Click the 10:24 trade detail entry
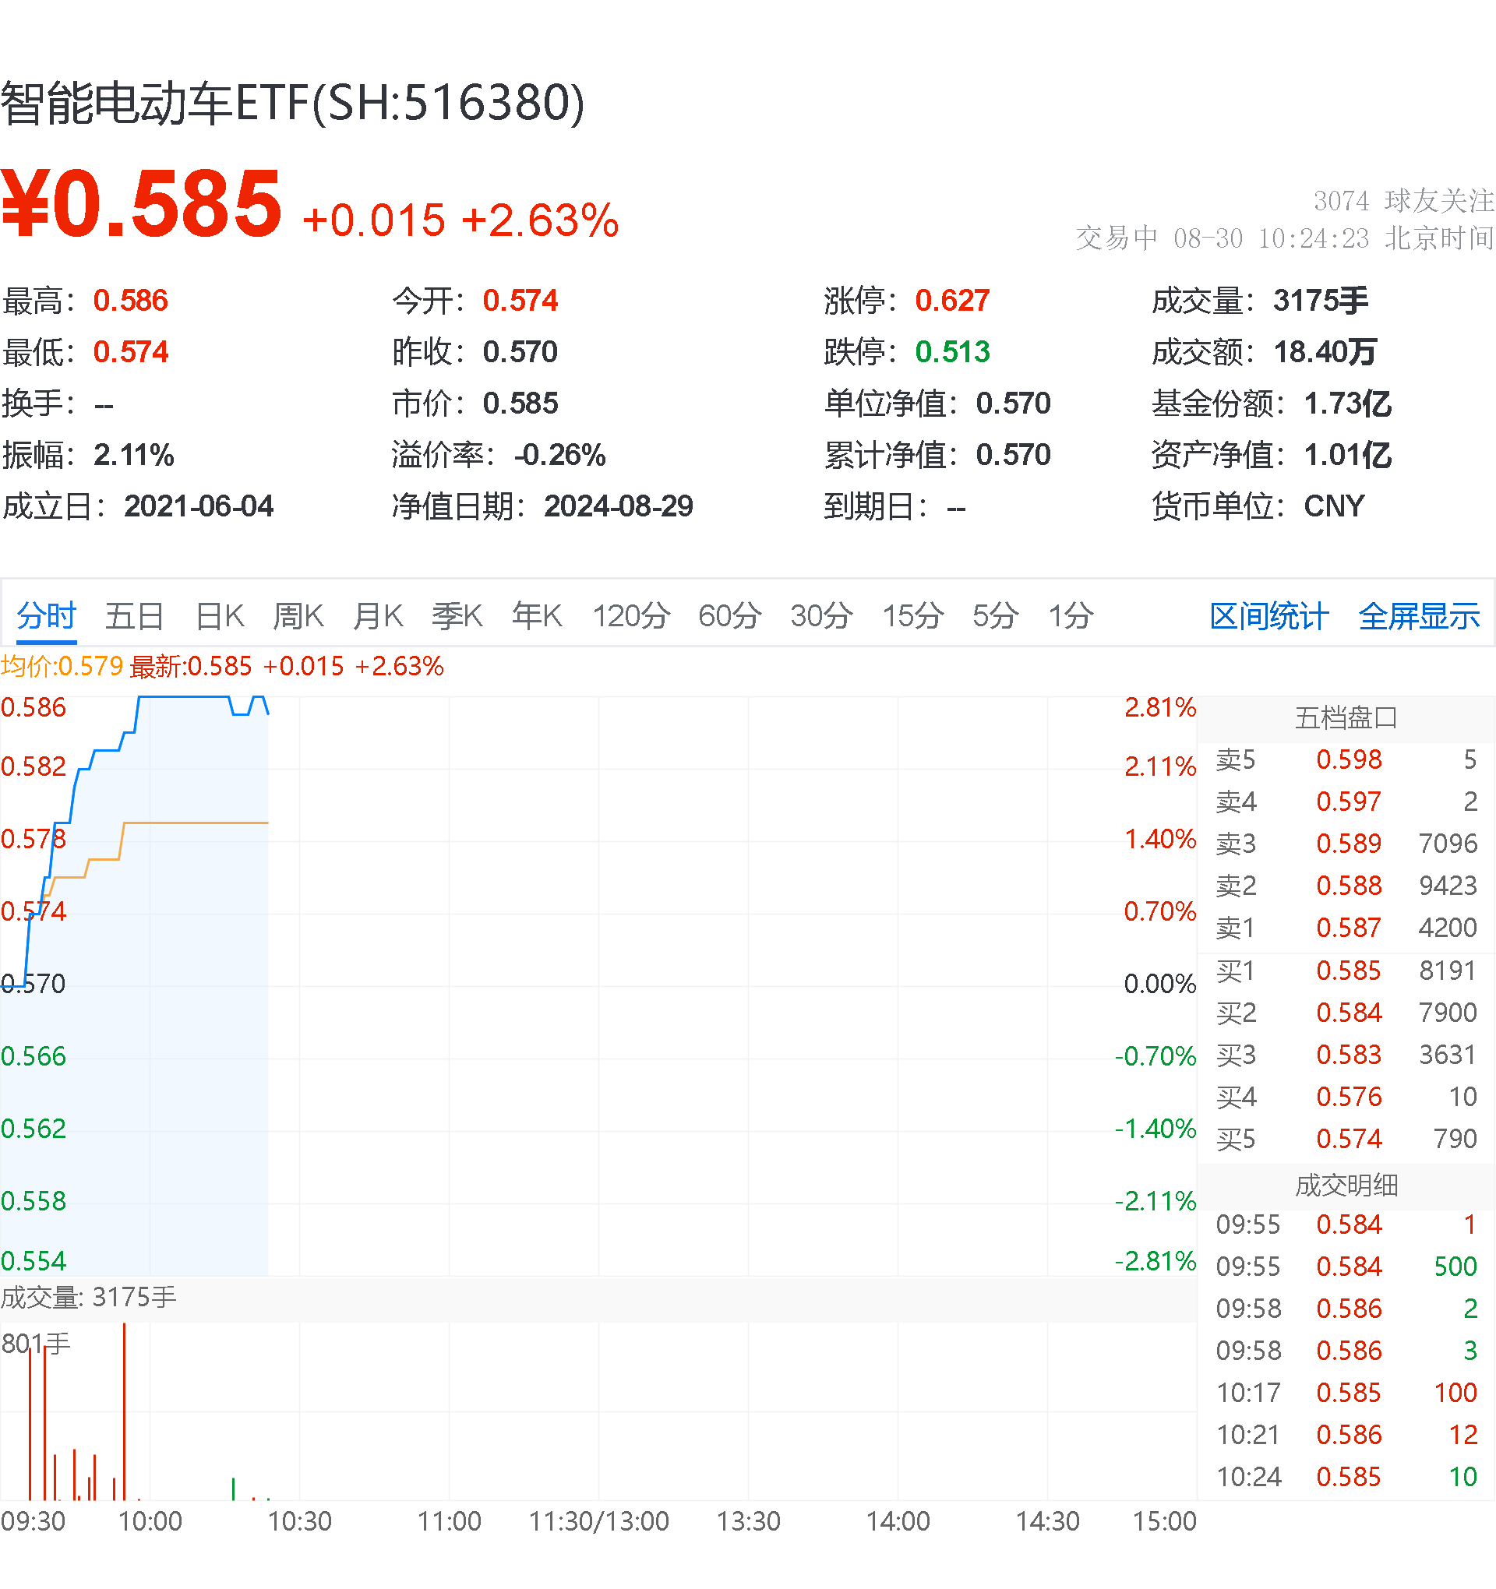 pos(1350,1476)
